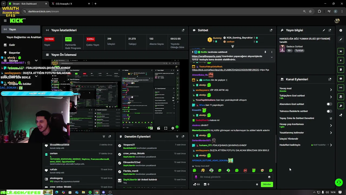Pop out the Denetim Eylemleri panel
This screenshot has height=195, width=346.
(x=183, y=136)
